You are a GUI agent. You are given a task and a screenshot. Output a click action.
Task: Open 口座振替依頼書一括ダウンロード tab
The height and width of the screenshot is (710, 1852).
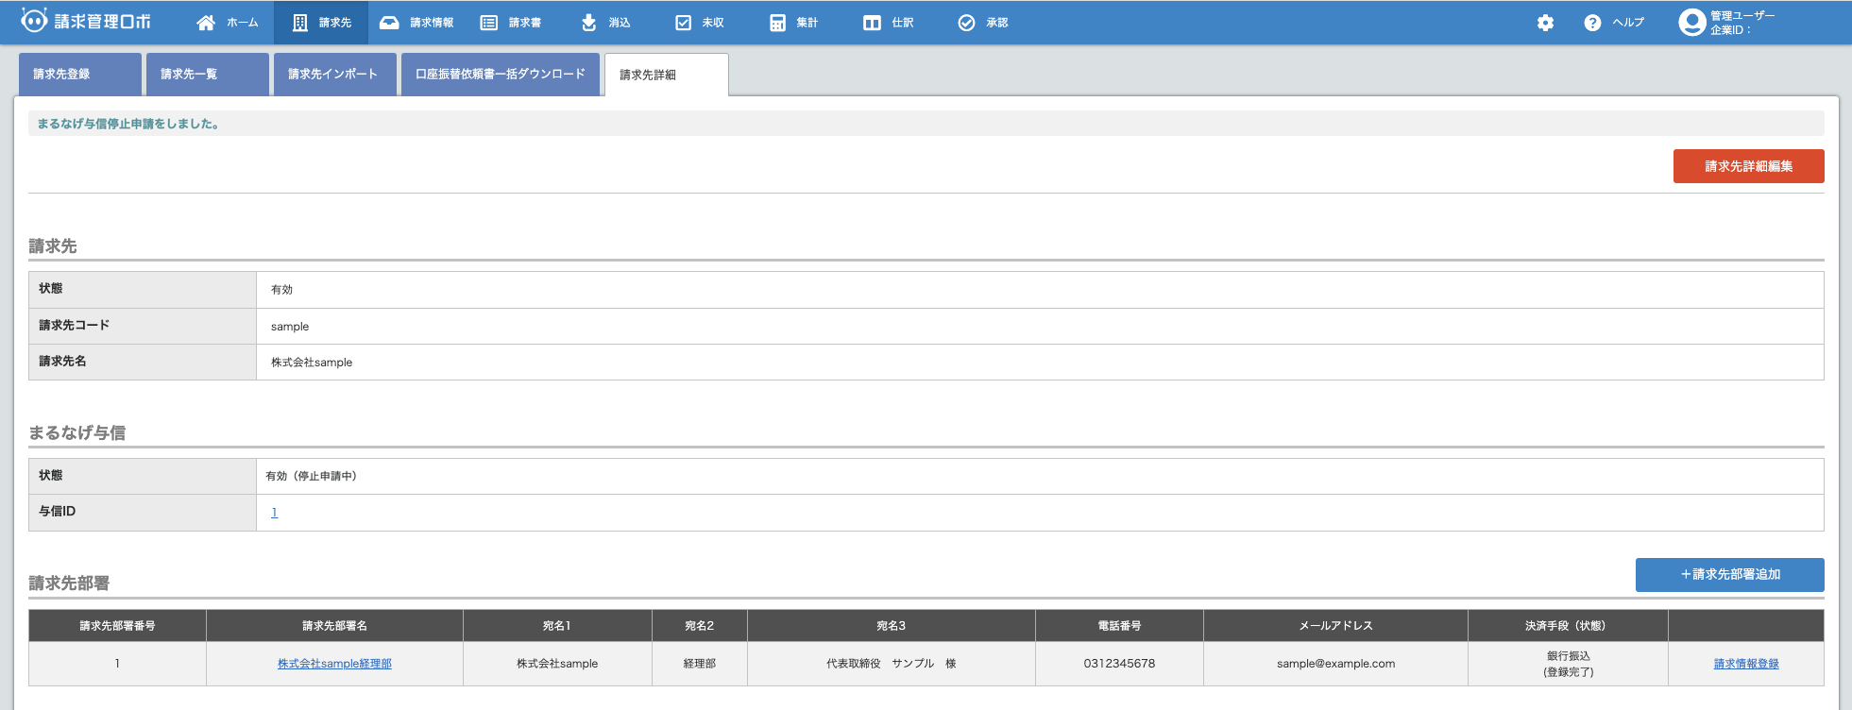tap(500, 75)
